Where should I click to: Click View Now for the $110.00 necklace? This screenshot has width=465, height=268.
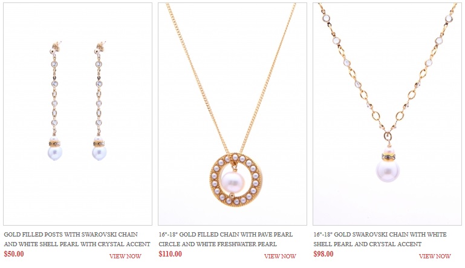pyautogui.click(x=280, y=256)
